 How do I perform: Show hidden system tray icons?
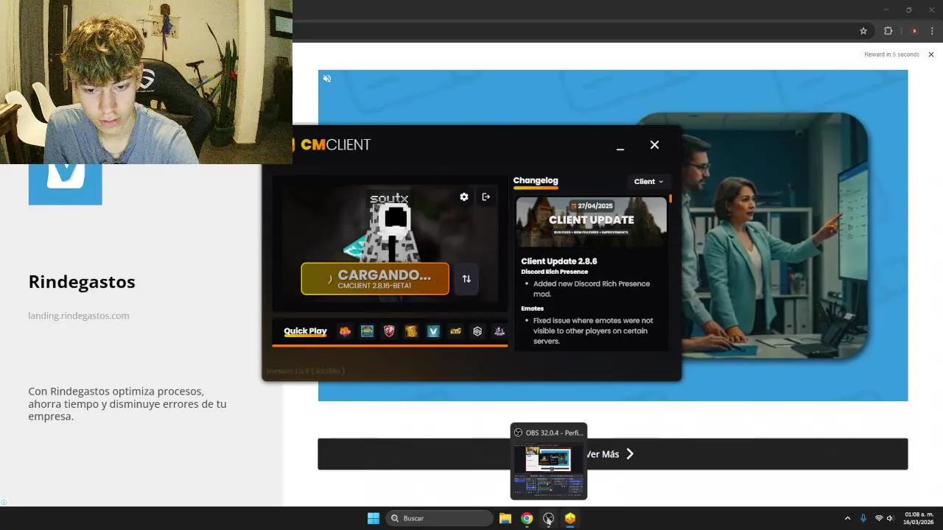pyautogui.click(x=847, y=518)
